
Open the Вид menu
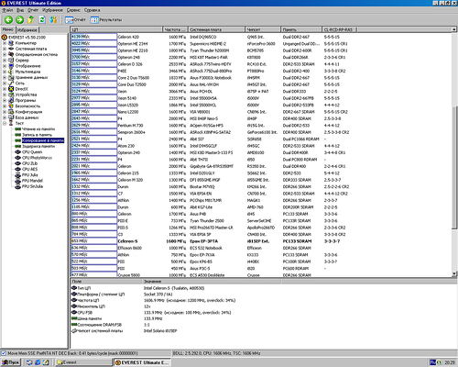coord(20,10)
